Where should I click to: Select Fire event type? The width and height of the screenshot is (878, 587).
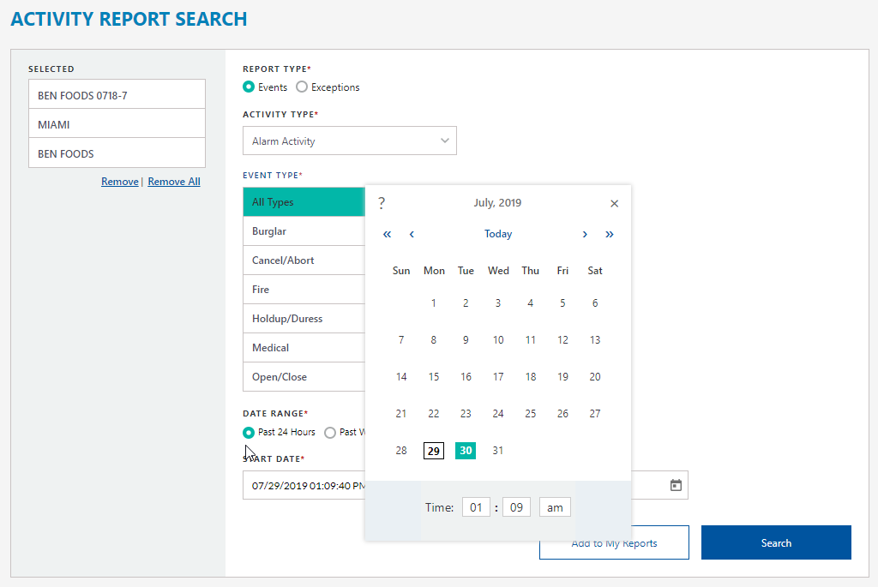(x=304, y=290)
